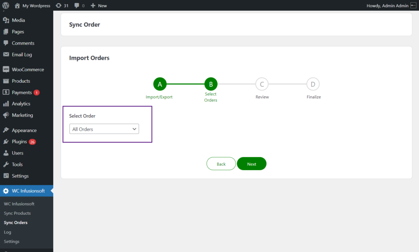
Task: Click the WordPress logo icon
Action: coord(6,5)
